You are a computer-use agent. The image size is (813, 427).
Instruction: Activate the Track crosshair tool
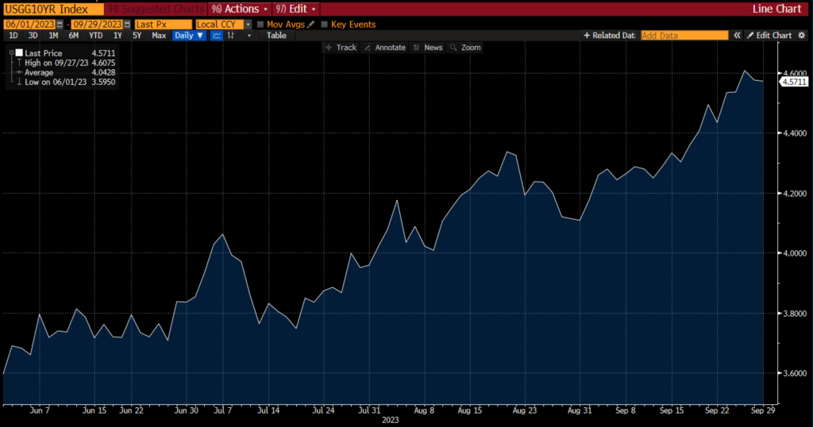coord(341,48)
